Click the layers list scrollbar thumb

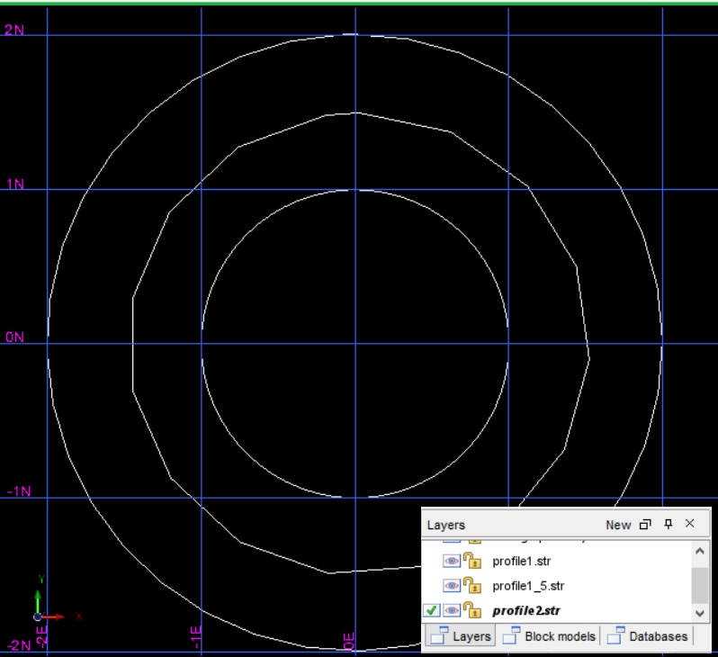[699, 585]
